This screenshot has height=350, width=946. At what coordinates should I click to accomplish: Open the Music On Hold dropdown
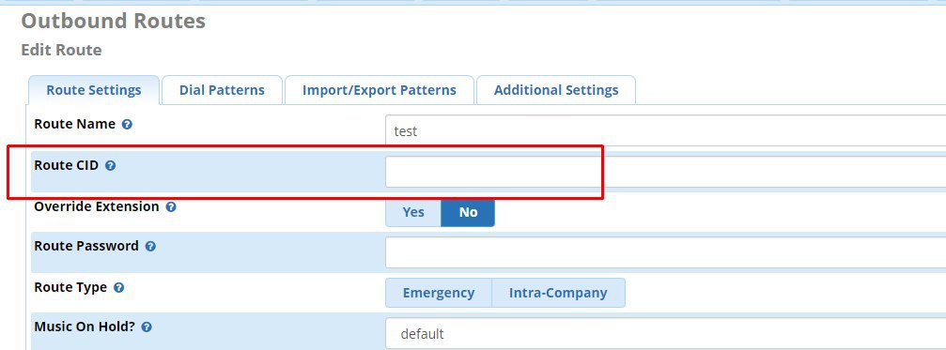(665, 333)
